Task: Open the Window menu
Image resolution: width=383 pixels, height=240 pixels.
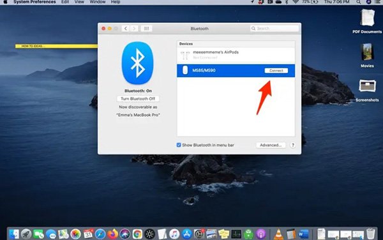Action: coord(98,2)
